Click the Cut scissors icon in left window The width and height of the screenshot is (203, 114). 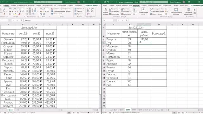coord(4,9)
